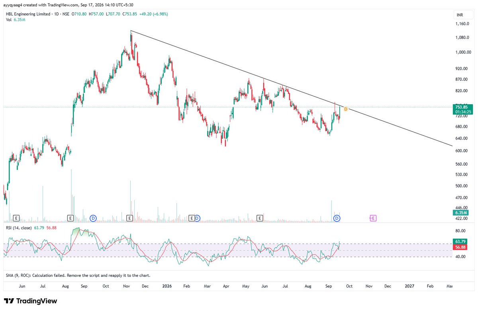The height and width of the screenshot is (311, 478).
Task: Click the INR currency button
Action: 460,15
